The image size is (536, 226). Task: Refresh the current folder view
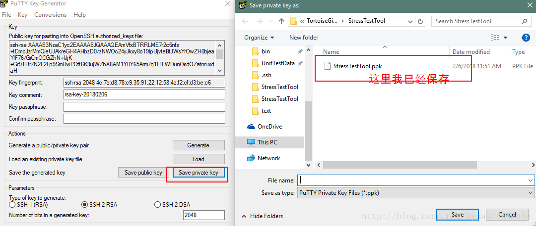420,21
